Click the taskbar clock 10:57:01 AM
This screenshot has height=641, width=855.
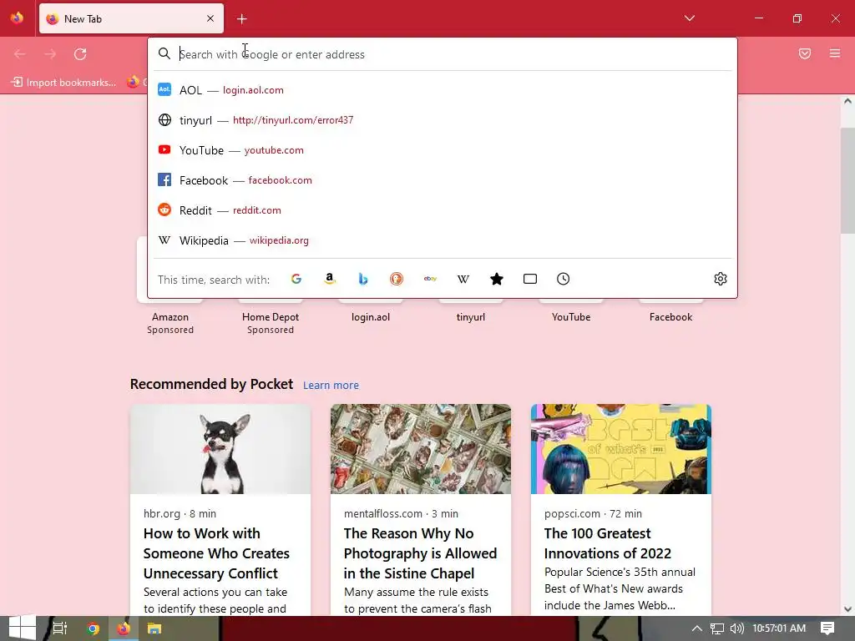click(x=779, y=628)
